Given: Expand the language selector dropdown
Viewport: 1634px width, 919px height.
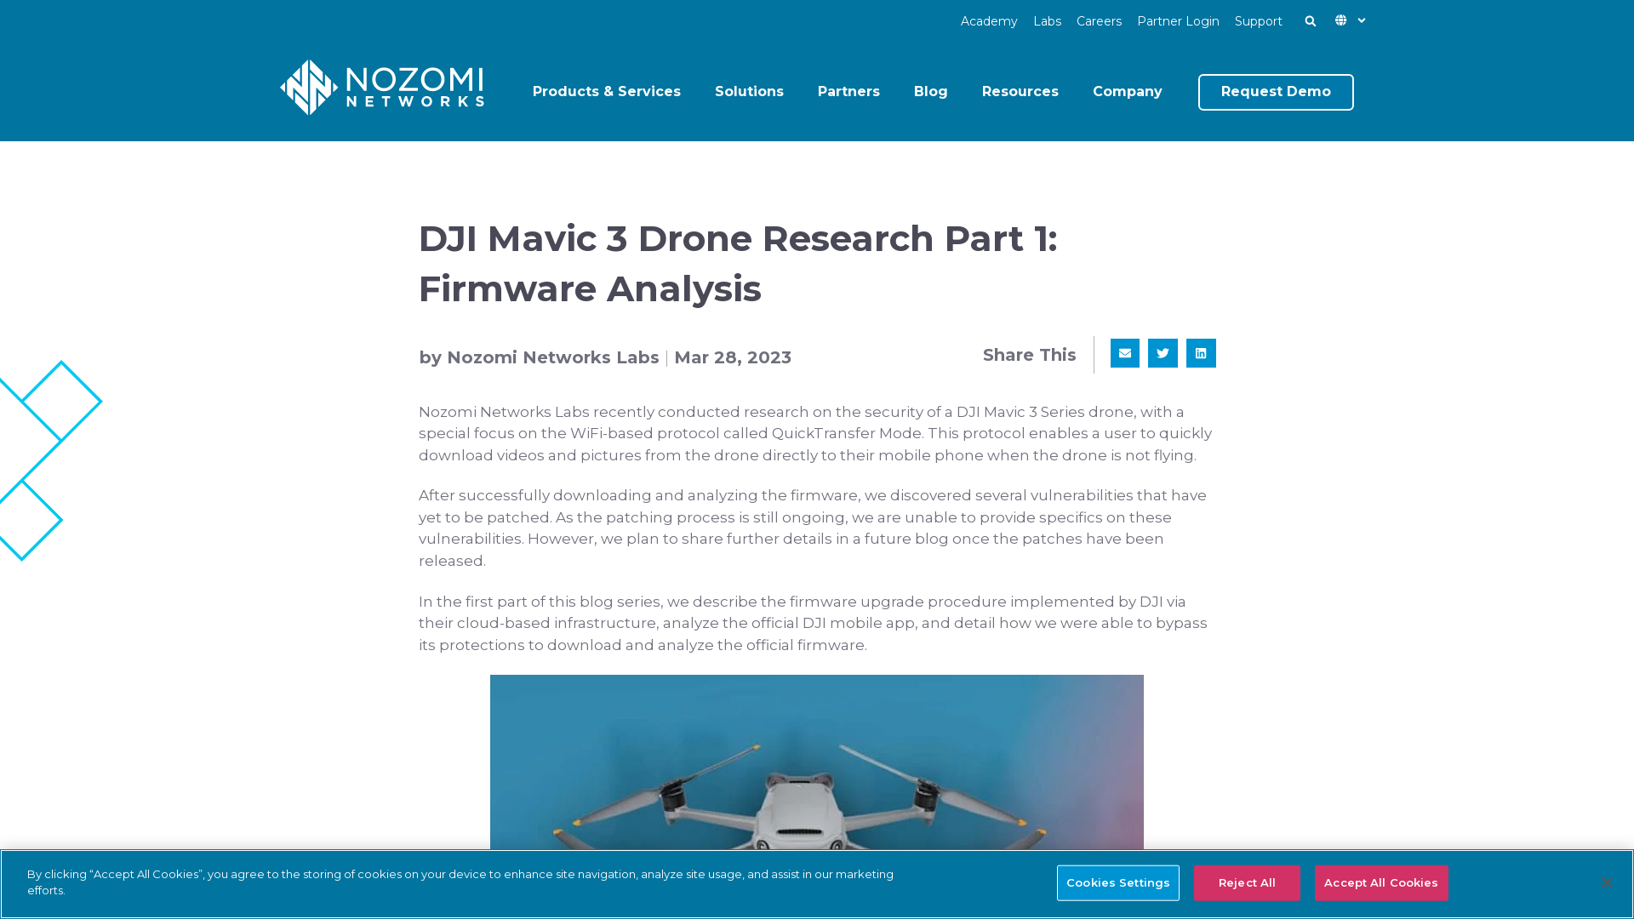Looking at the screenshot, I should (x=1351, y=21).
